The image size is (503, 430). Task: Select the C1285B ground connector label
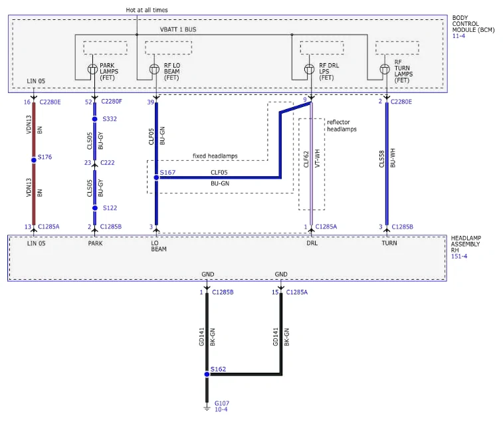223,292
